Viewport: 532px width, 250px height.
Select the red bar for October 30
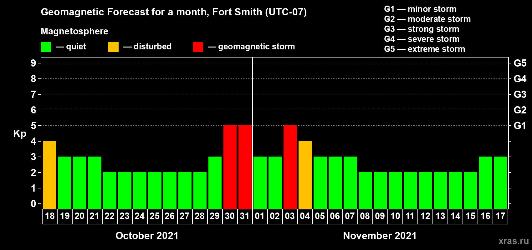pyautogui.click(x=230, y=167)
